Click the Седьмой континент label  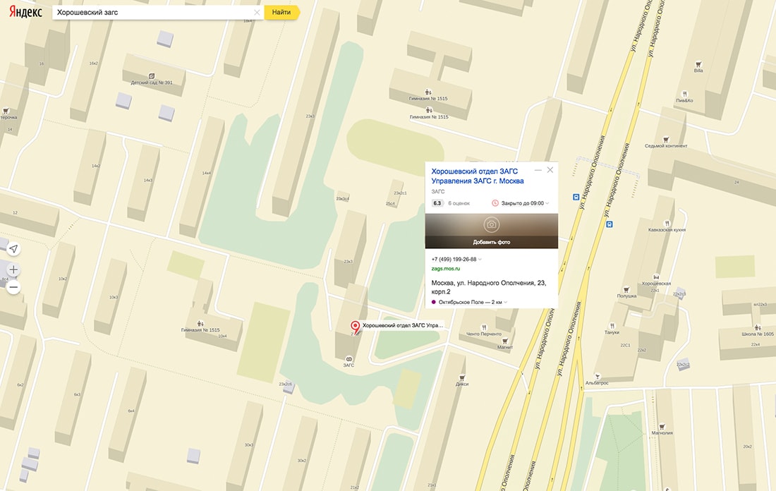click(x=666, y=146)
